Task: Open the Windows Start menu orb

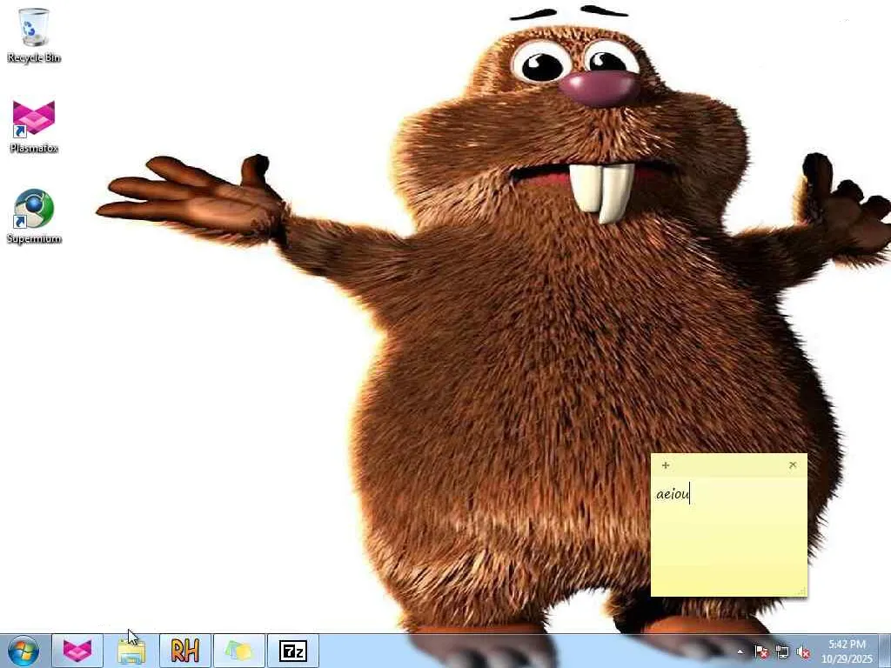Action: [23, 651]
